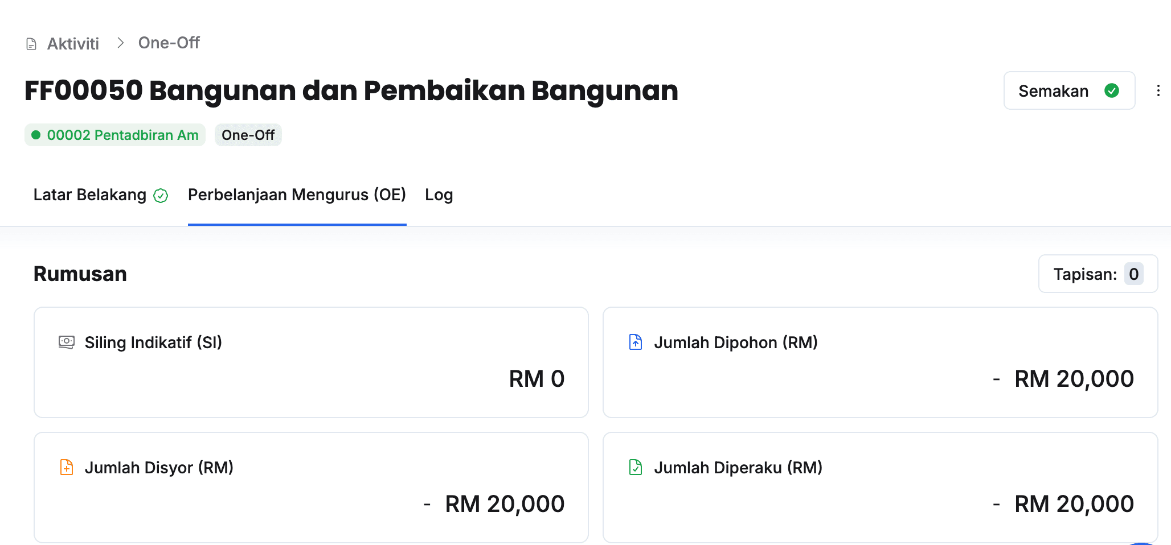1171x545 pixels.
Task: Click the 00002 Pentadbiran Am green tag
Action: click(x=115, y=135)
